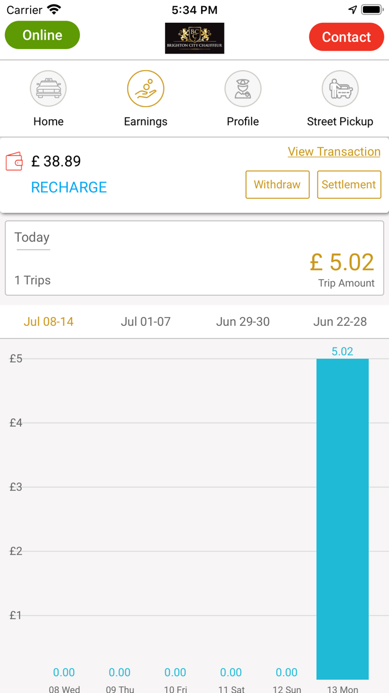Open the View Transaction link
The width and height of the screenshot is (389, 693).
point(334,152)
